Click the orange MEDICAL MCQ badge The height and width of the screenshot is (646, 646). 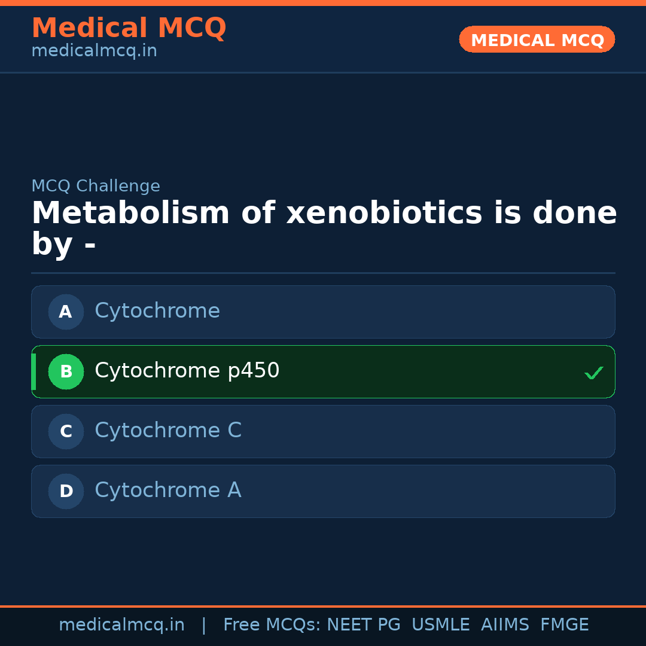tap(537, 39)
